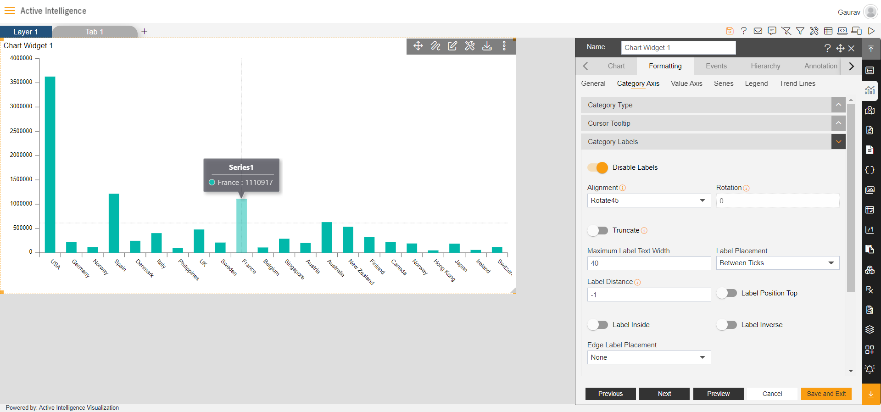Screen dimensions: 881x412
Task: Open the General sub-tab
Action: tap(593, 84)
